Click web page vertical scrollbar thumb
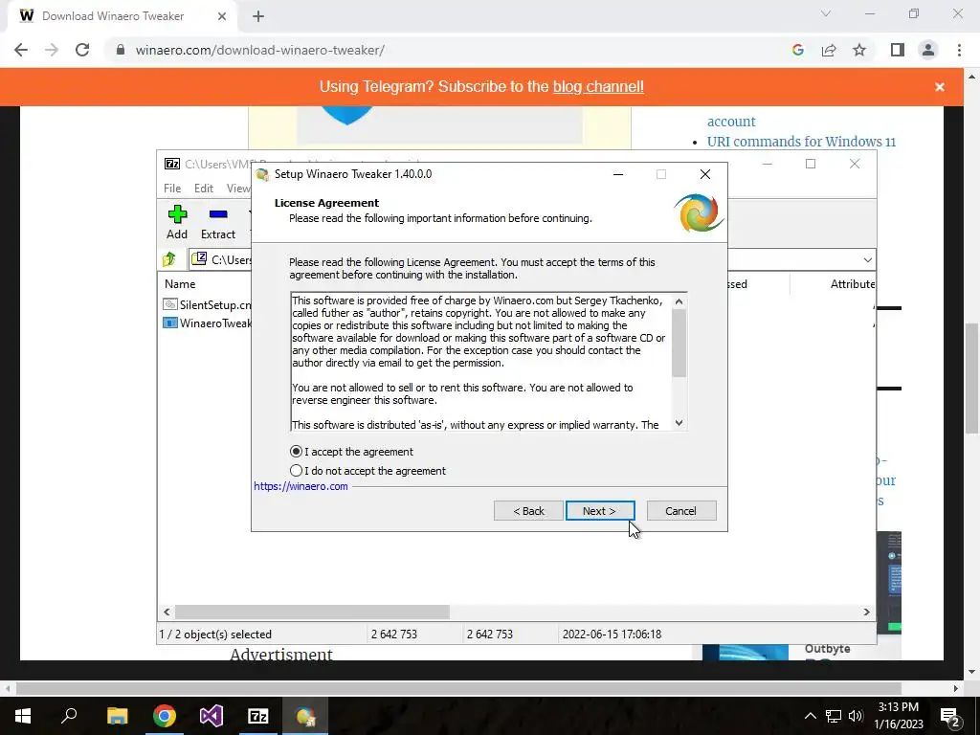 (972, 377)
